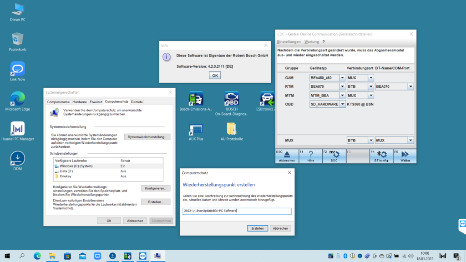
Task: Expand the RTM Verbindungsart BTB dropdown
Action: tap(371, 86)
